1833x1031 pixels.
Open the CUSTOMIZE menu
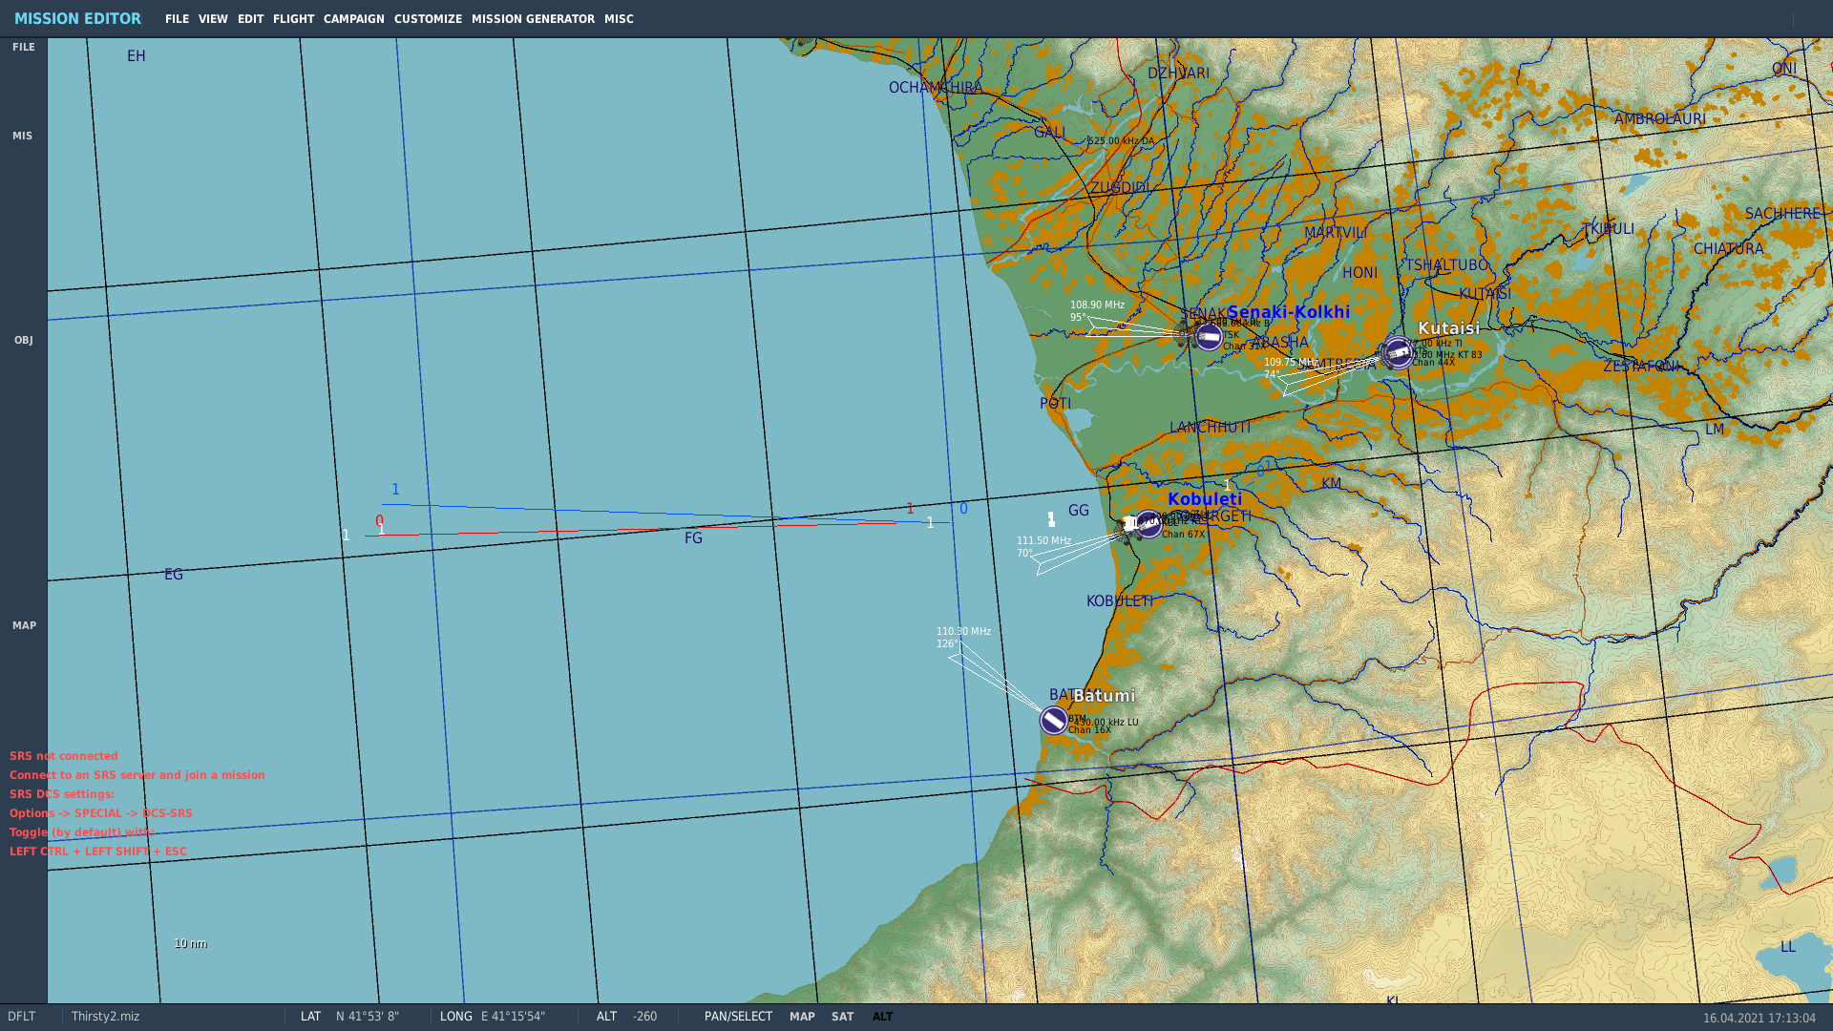pyautogui.click(x=428, y=19)
